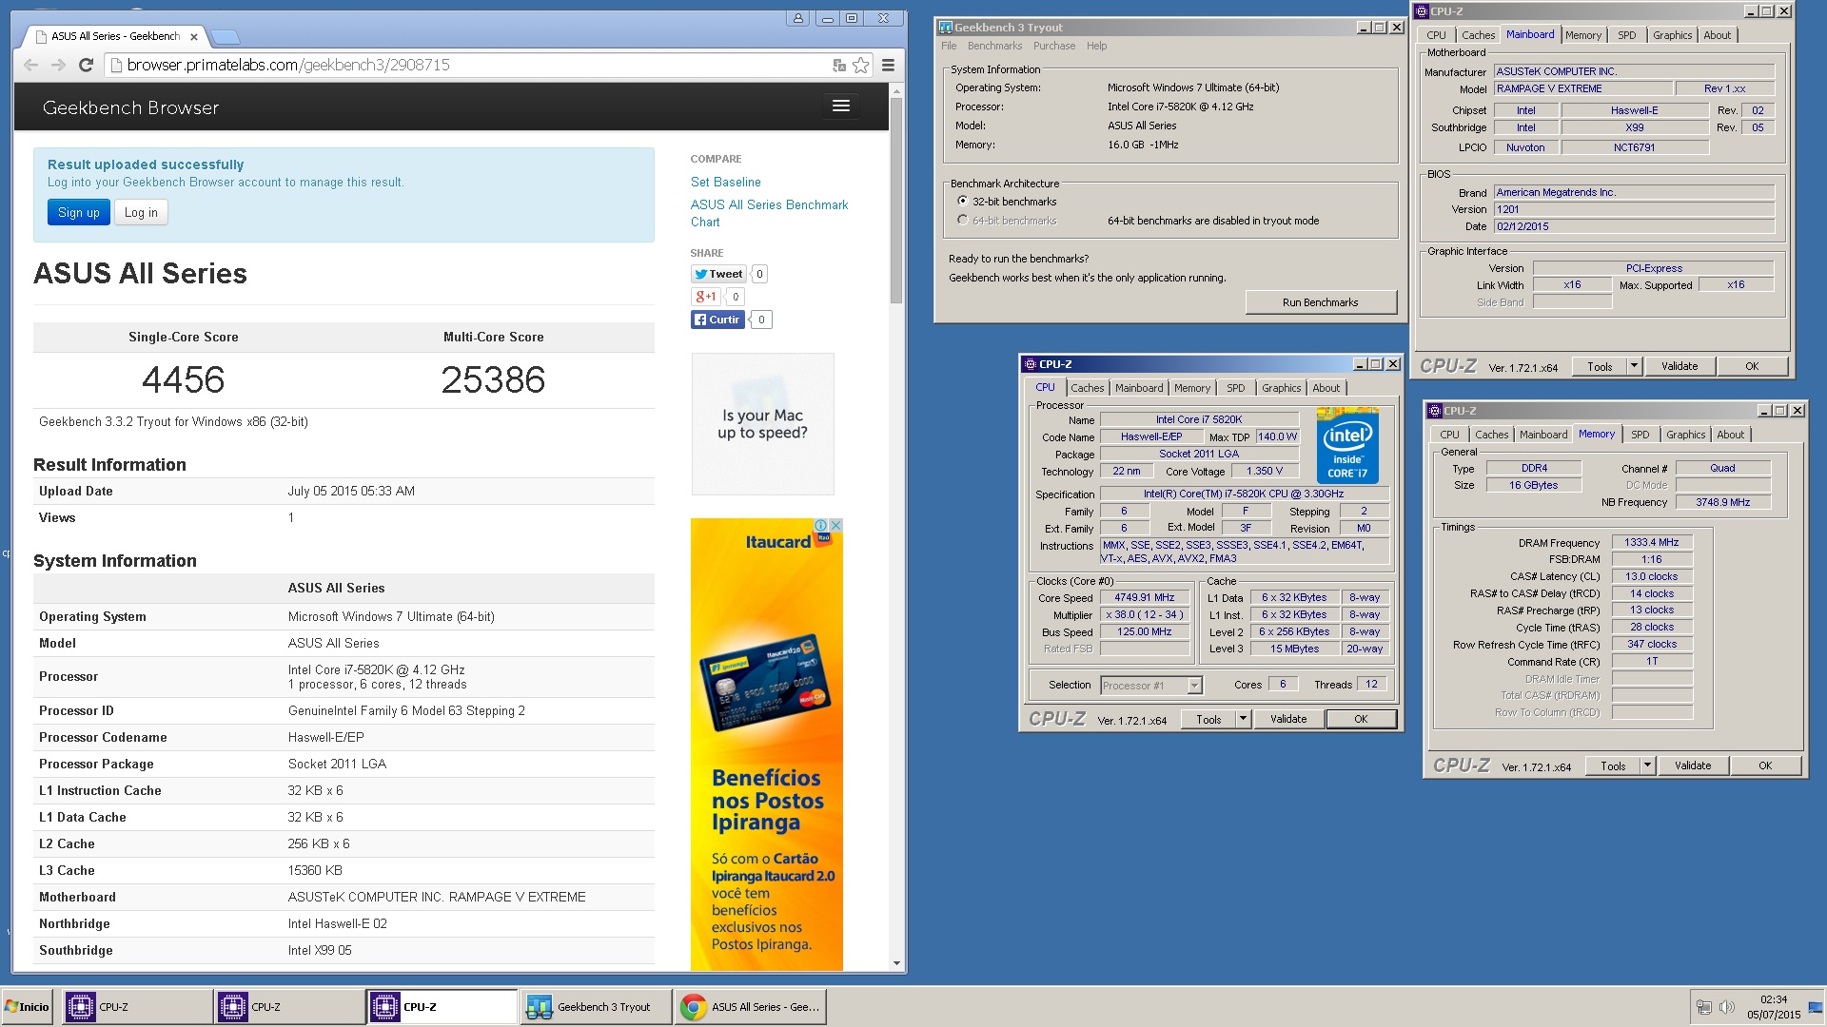
Task: Click the show desktop icon in tray
Action: coord(1816,1007)
